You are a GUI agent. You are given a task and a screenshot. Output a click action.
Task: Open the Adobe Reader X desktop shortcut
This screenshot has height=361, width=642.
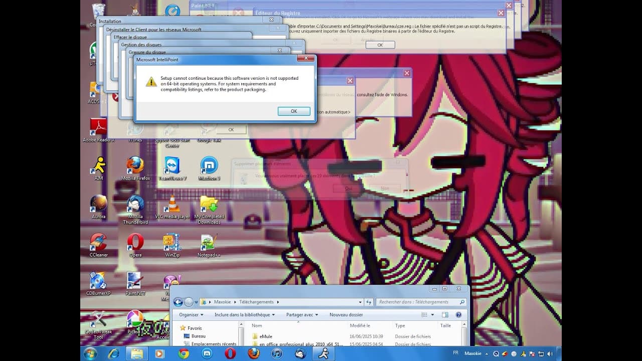(98, 130)
